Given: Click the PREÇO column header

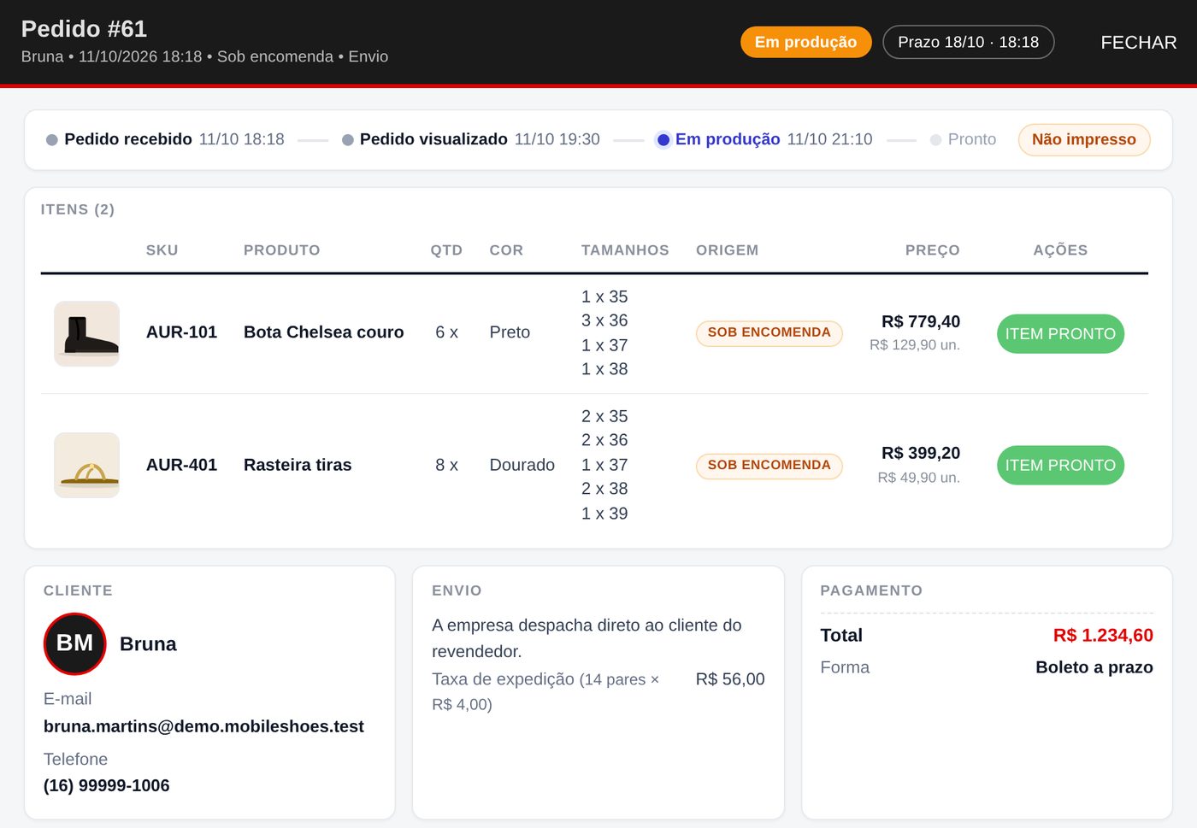Looking at the screenshot, I should [x=932, y=250].
